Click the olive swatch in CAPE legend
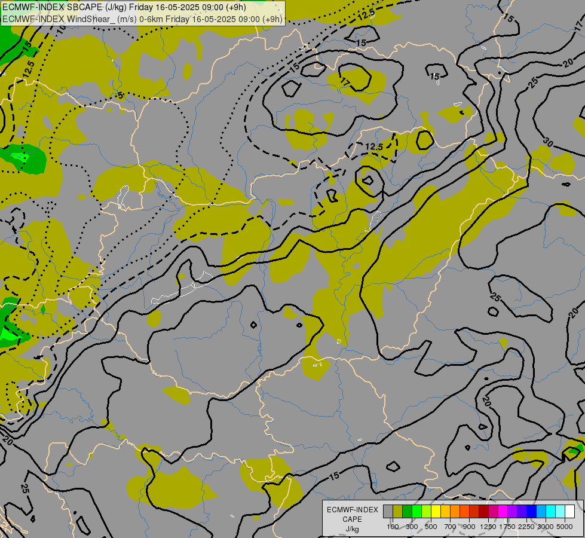The width and height of the screenshot is (585, 538). tap(398, 512)
